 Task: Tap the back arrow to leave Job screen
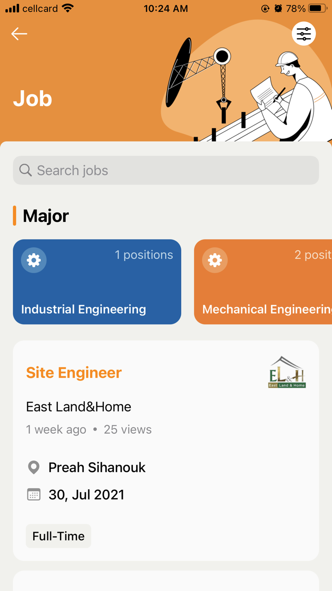(x=19, y=34)
